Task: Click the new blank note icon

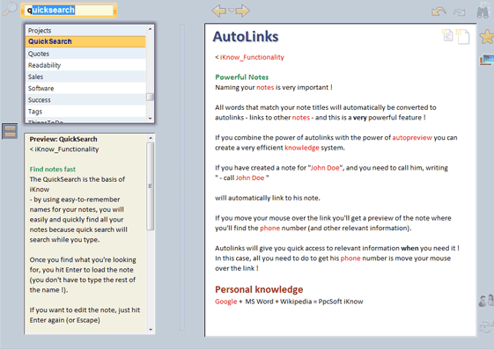Action: (x=463, y=36)
